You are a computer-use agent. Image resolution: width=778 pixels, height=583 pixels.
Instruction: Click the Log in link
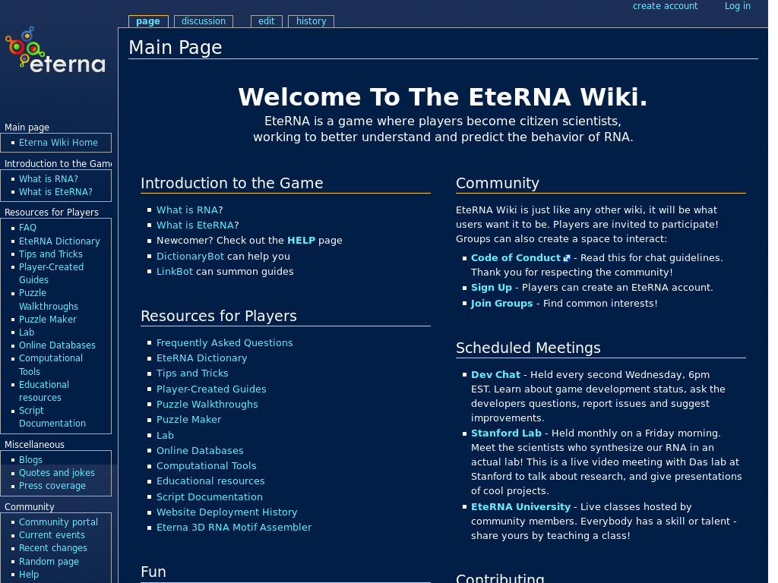click(x=737, y=6)
